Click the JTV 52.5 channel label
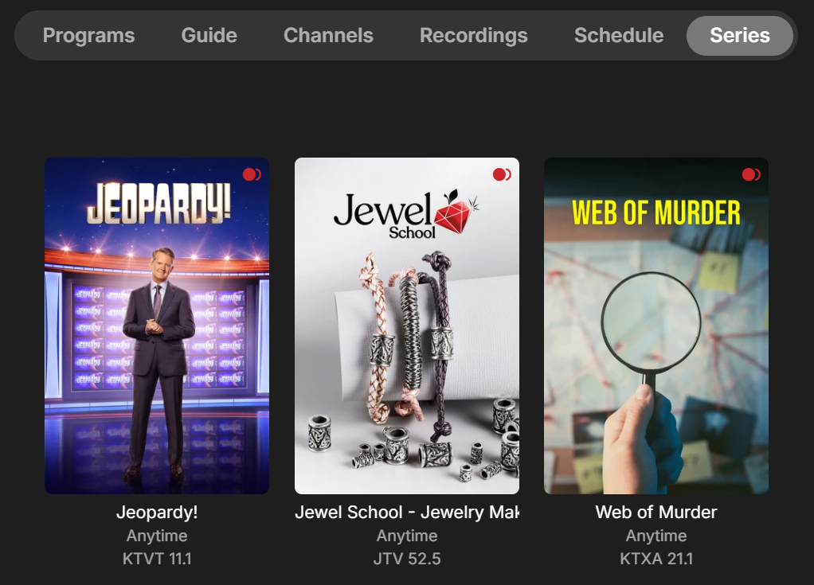The height and width of the screenshot is (585, 814). pyautogui.click(x=407, y=559)
